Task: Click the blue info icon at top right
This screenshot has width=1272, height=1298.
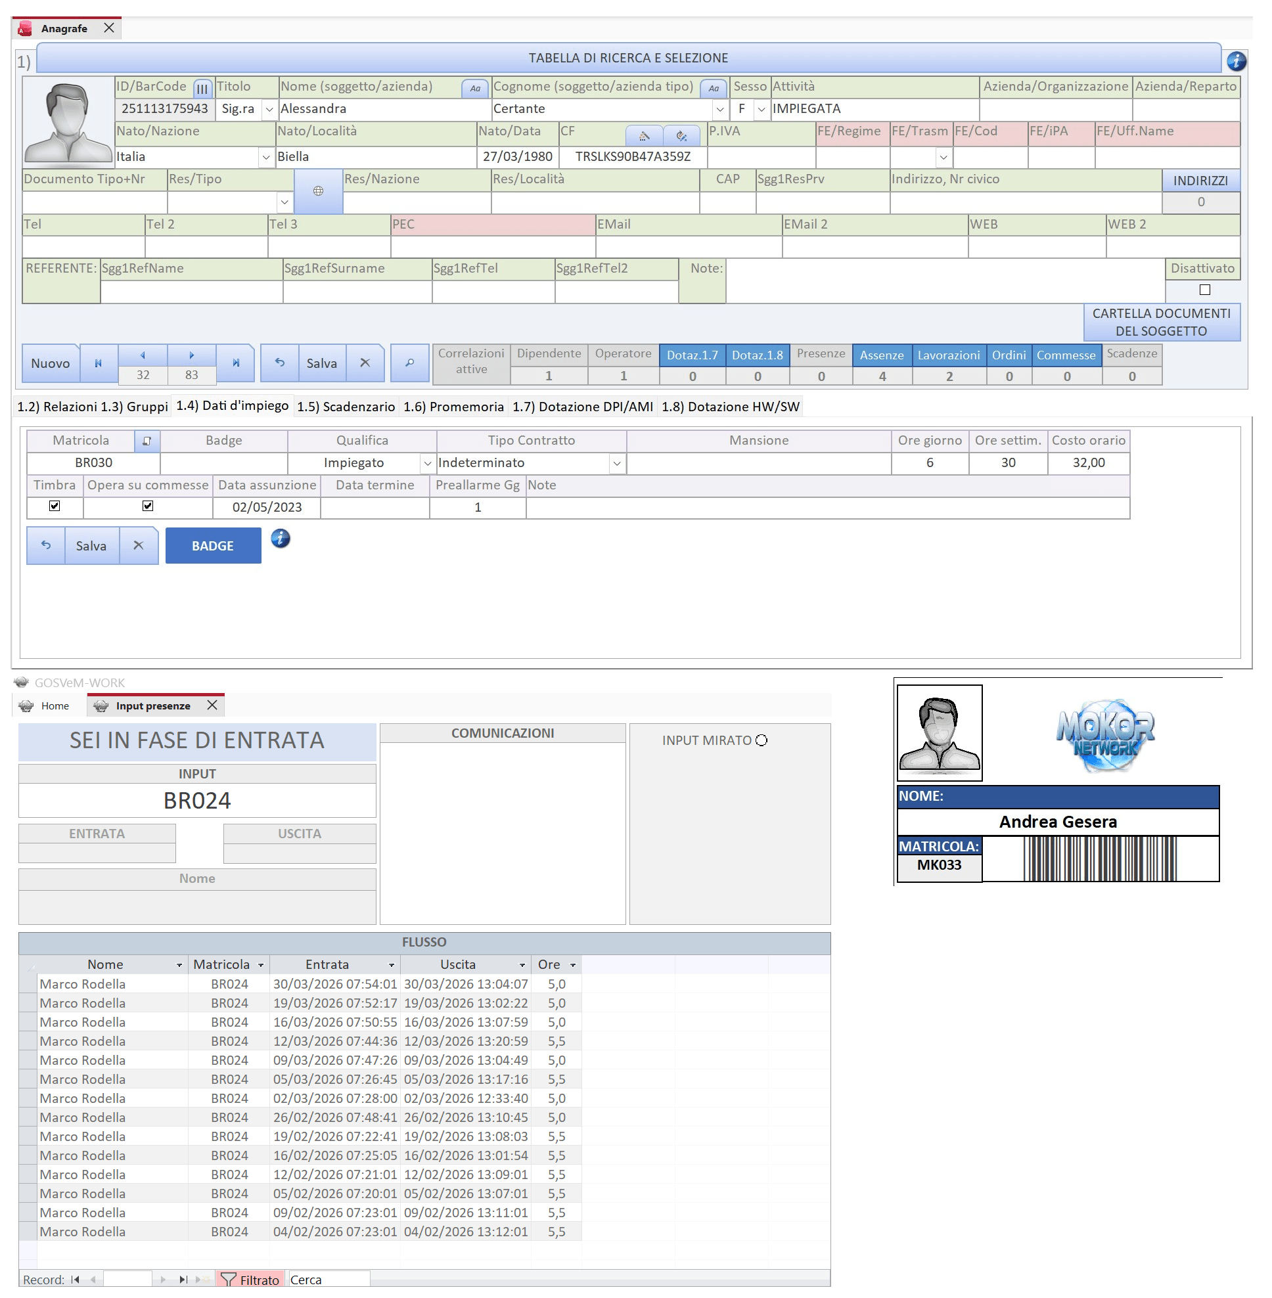Action: pos(1236,61)
